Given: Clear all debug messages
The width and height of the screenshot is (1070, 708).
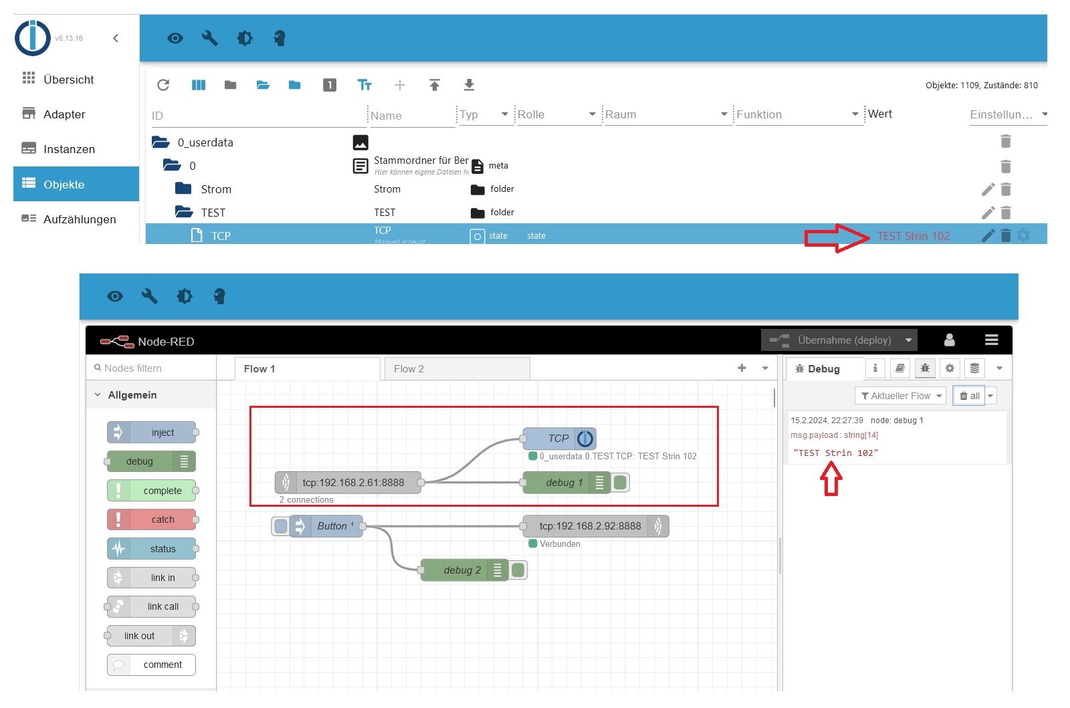Looking at the screenshot, I should (x=969, y=396).
